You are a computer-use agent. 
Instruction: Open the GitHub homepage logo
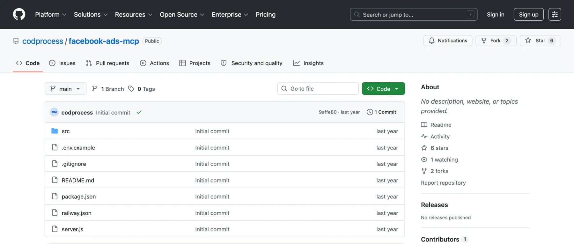[19, 14]
